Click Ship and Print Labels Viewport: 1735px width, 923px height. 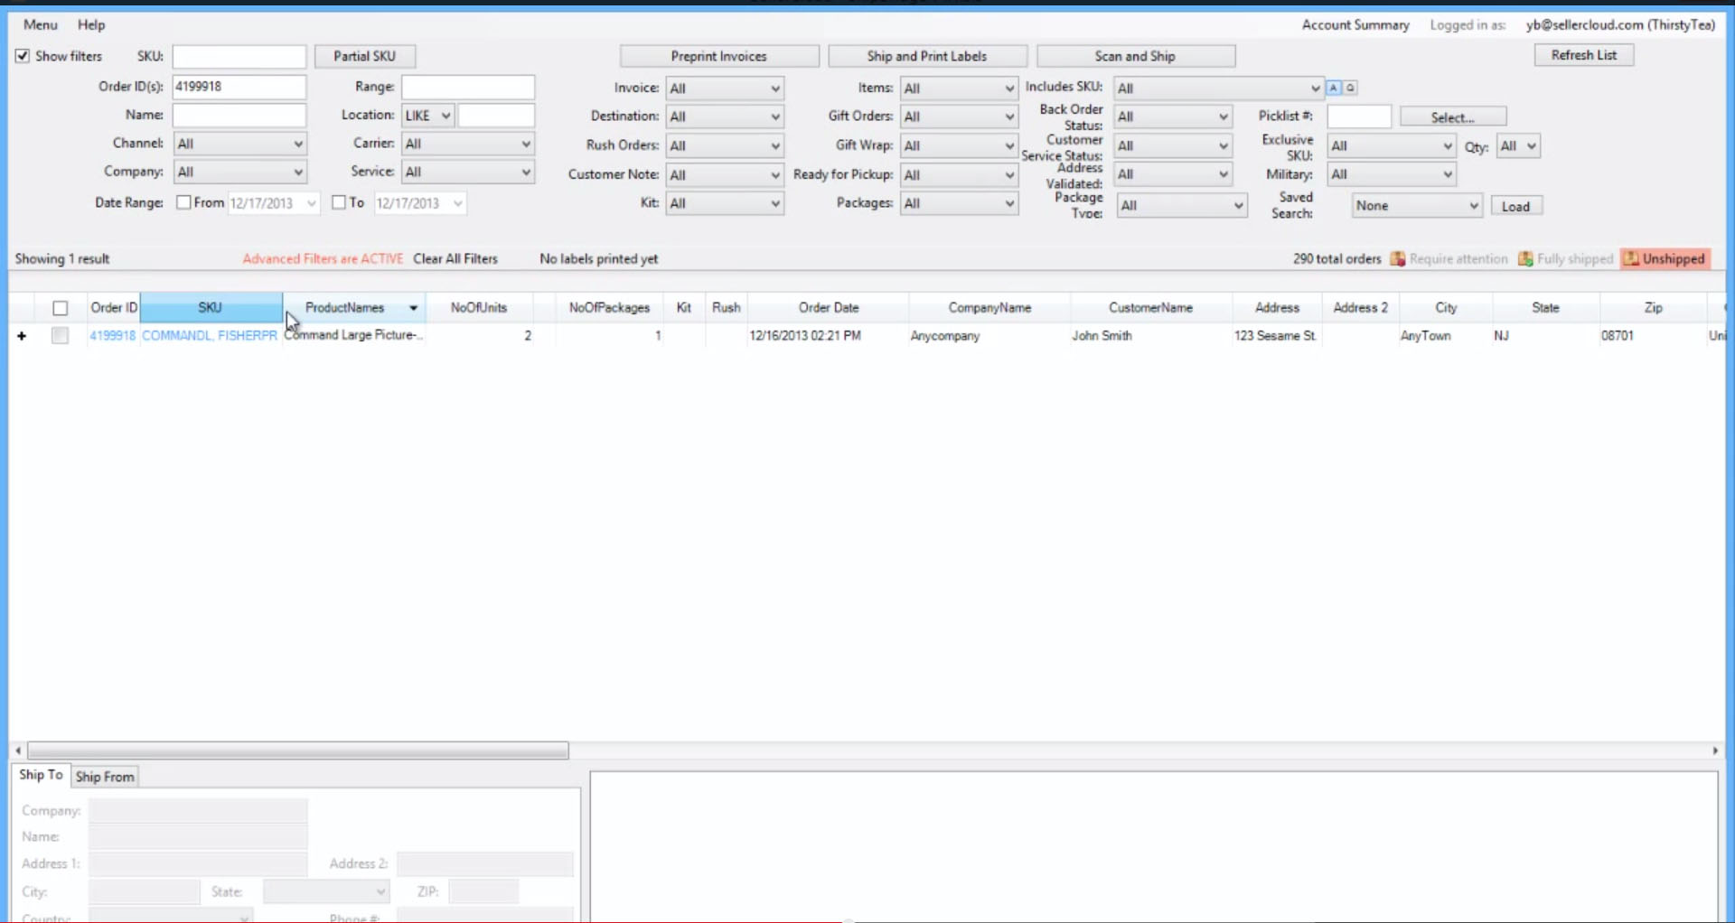(x=927, y=56)
